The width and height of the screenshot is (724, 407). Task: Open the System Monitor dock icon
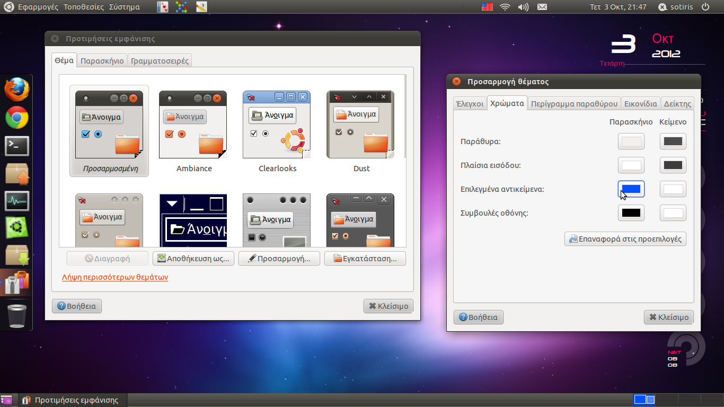16,201
